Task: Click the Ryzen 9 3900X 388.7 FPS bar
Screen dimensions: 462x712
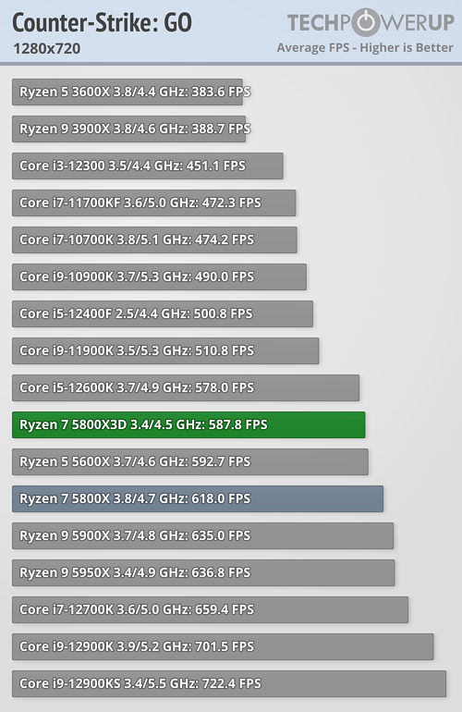Action: tap(128, 129)
